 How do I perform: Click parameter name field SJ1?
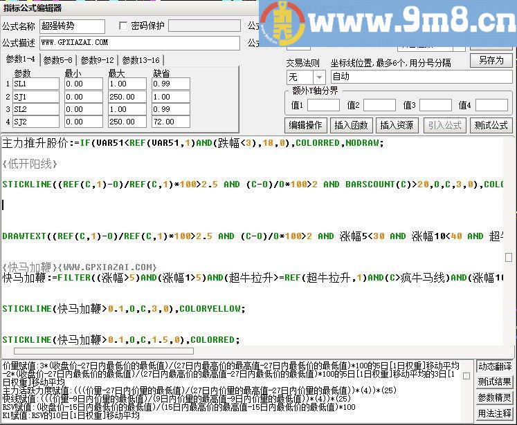click(x=36, y=97)
